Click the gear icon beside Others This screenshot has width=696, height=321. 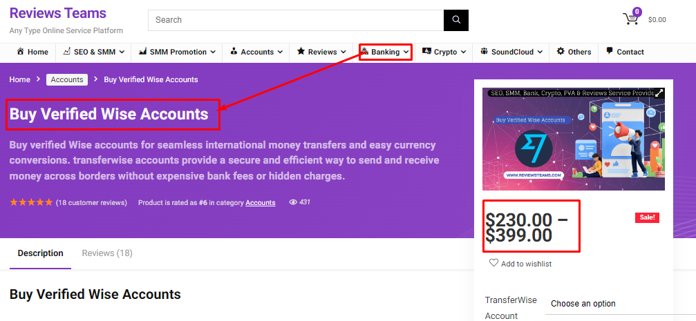tap(561, 51)
